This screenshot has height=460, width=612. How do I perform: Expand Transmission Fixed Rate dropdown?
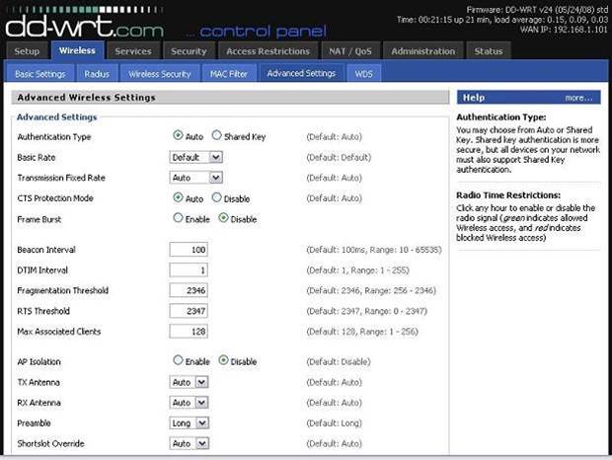click(x=196, y=178)
